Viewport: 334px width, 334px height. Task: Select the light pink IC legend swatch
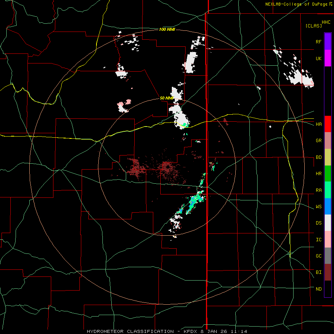[328, 239]
